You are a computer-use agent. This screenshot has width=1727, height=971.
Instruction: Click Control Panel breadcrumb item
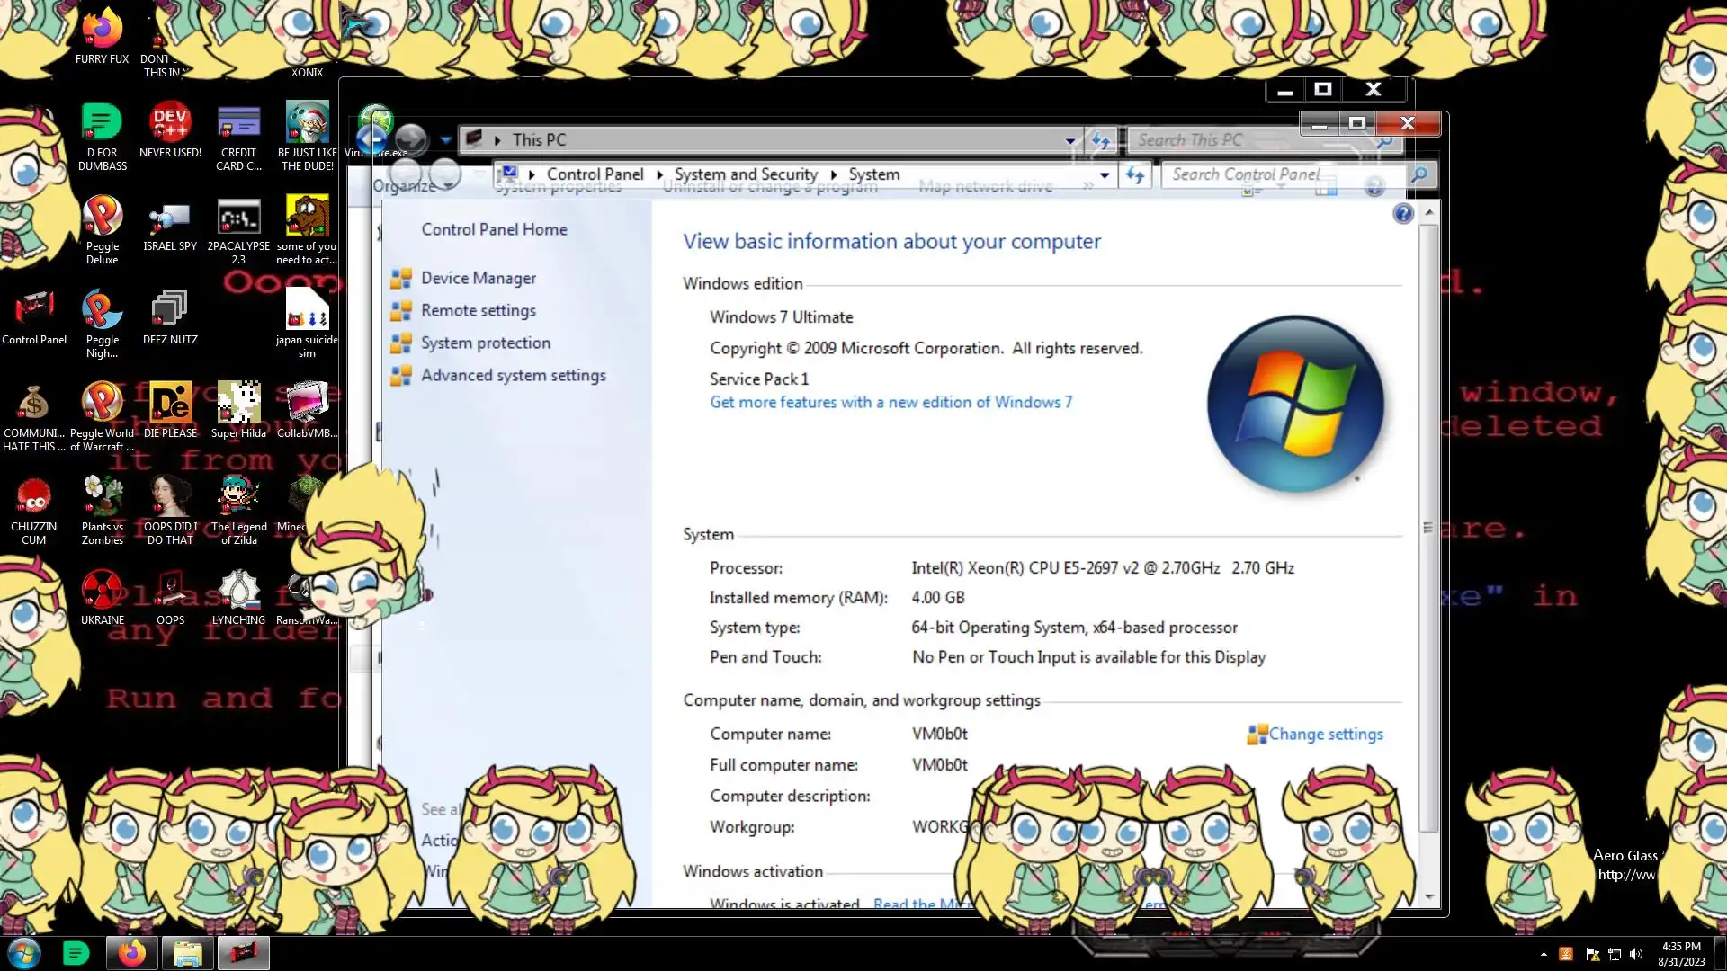(x=595, y=174)
